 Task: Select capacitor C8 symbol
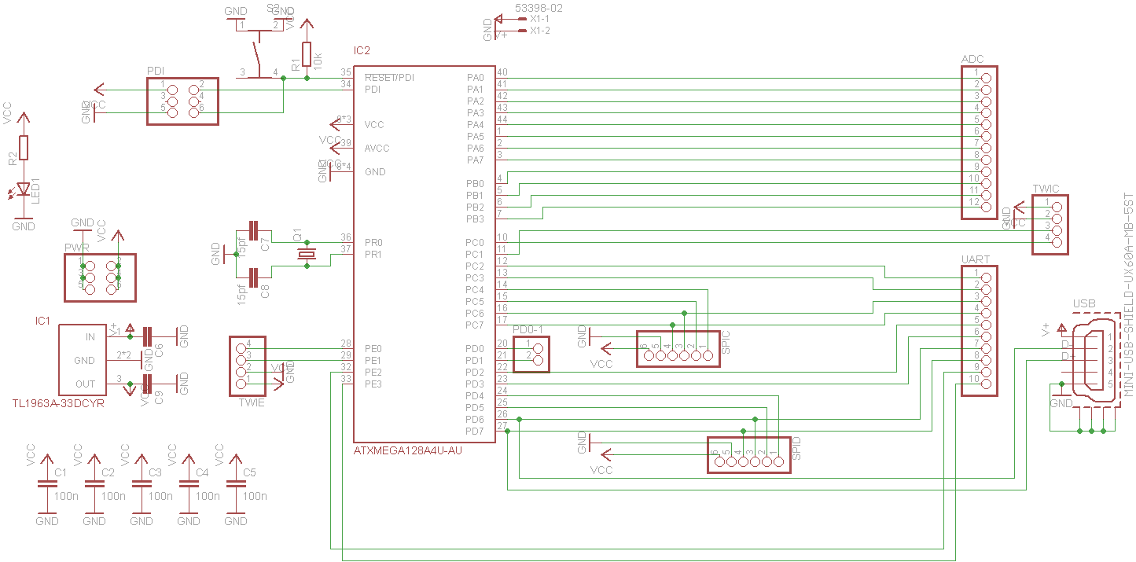(x=252, y=277)
